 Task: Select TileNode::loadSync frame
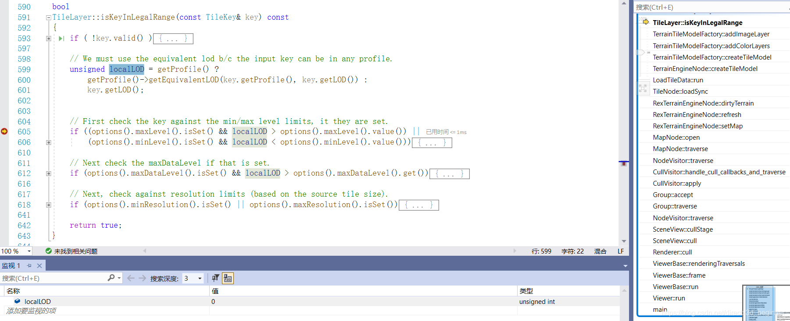point(680,91)
